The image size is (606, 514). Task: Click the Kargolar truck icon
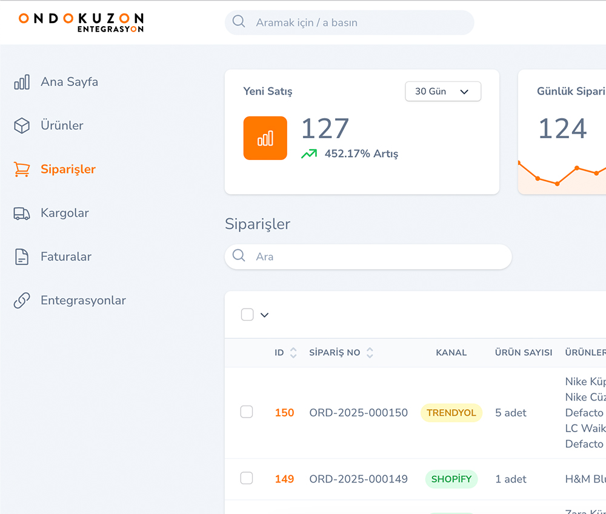point(22,213)
